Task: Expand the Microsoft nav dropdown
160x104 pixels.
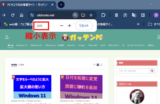Action: point(93,45)
